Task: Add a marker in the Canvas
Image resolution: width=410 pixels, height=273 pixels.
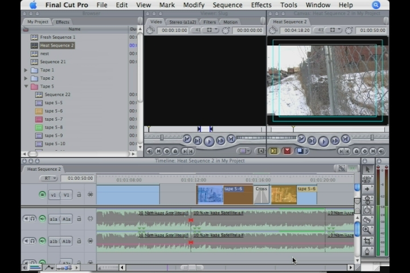Action: (x=356, y=151)
